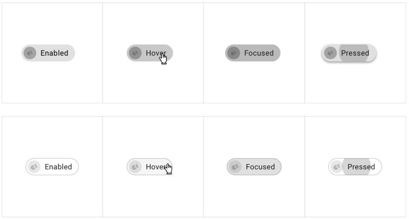Select the "Enabled" label on the filled chip
409x219 pixels.
click(x=54, y=53)
